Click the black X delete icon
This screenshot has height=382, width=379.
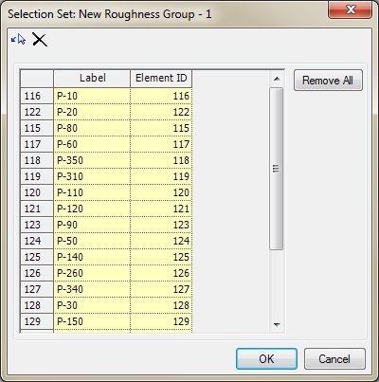pyautogui.click(x=40, y=40)
